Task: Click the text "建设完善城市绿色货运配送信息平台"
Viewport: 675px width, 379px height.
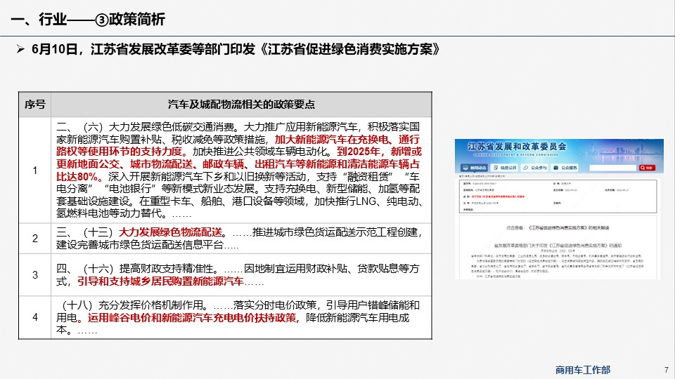Action: click(140, 245)
